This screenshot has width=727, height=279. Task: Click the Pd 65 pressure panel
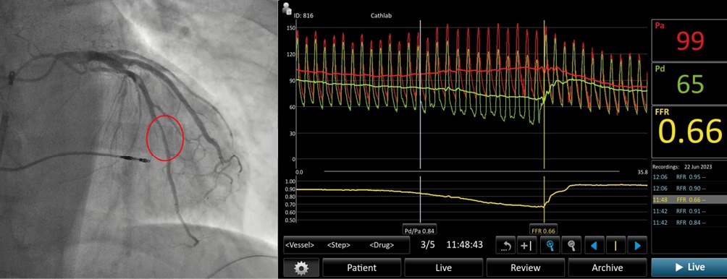point(689,83)
